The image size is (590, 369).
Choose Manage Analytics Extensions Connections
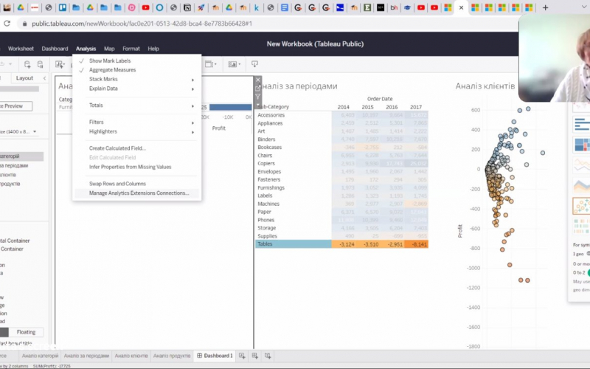point(137,193)
